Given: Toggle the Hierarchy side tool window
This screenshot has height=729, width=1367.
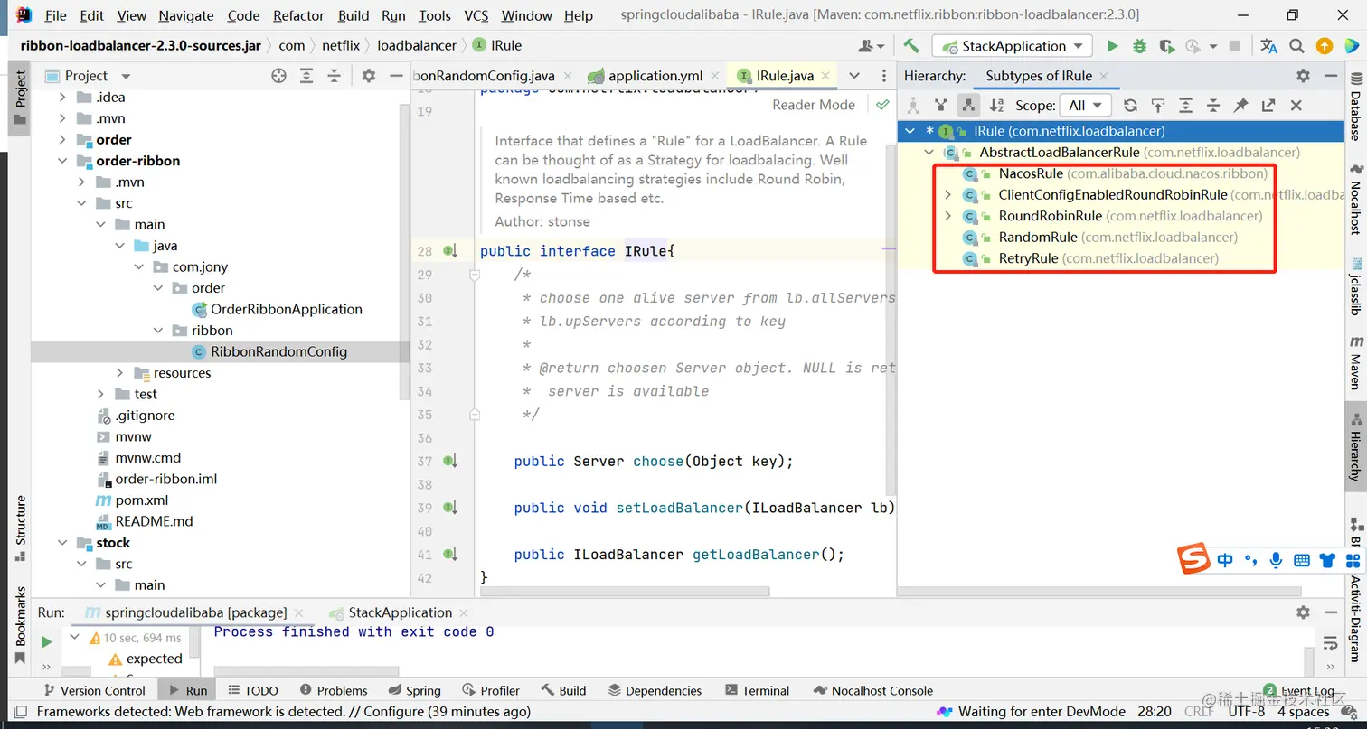Looking at the screenshot, I should (1355, 444).
